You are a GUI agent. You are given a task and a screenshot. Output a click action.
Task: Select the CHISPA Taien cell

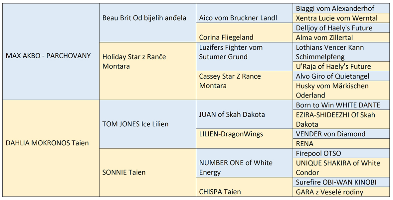click(244, 187)
